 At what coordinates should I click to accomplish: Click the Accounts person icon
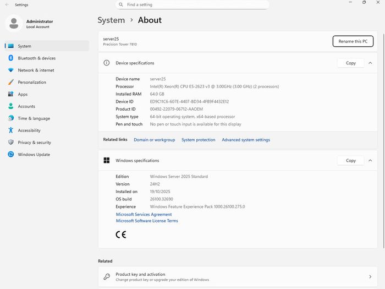point(11,106)
